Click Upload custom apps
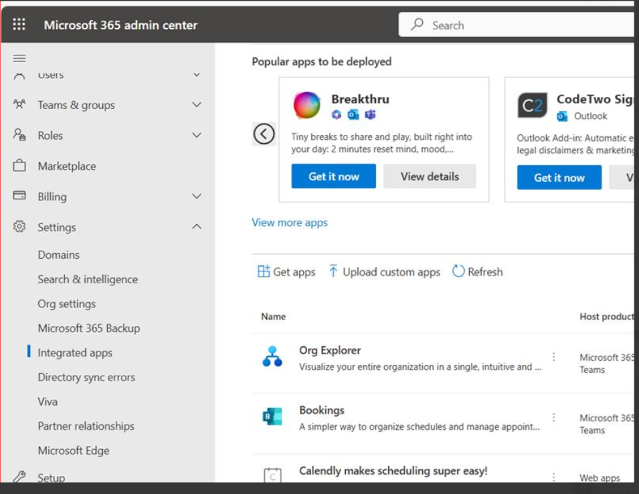Screen dimensions: 639x494 pos(384,271)
